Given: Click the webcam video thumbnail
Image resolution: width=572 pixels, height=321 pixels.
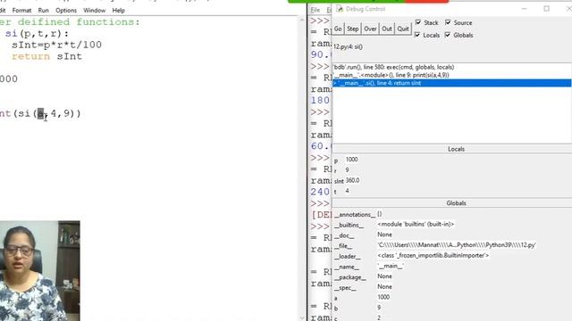Looking at the screenshot, I should pyautogui.click(x=39, y=271).
